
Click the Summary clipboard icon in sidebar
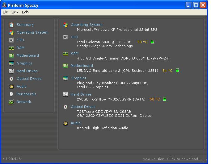(11, 25)
